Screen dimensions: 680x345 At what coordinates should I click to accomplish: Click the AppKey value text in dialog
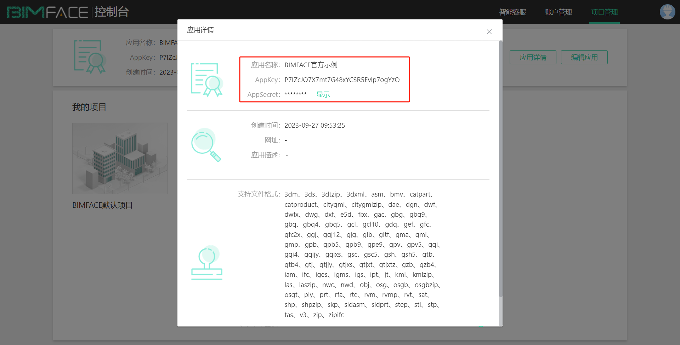tap(342, 80)
